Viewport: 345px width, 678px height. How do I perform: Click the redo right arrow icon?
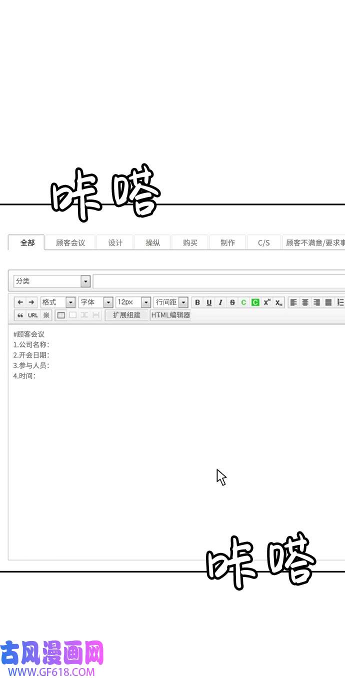tap(31, 302)
